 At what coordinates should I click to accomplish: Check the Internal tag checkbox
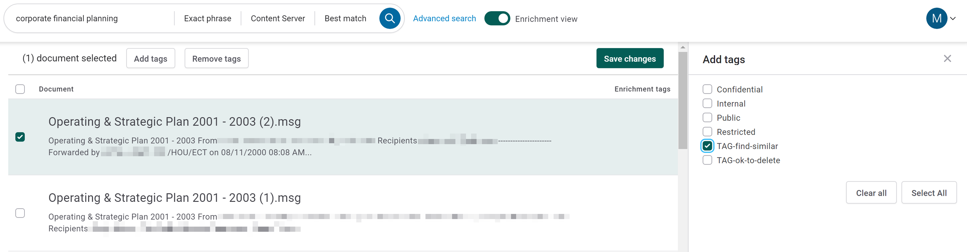pos(707,104)
